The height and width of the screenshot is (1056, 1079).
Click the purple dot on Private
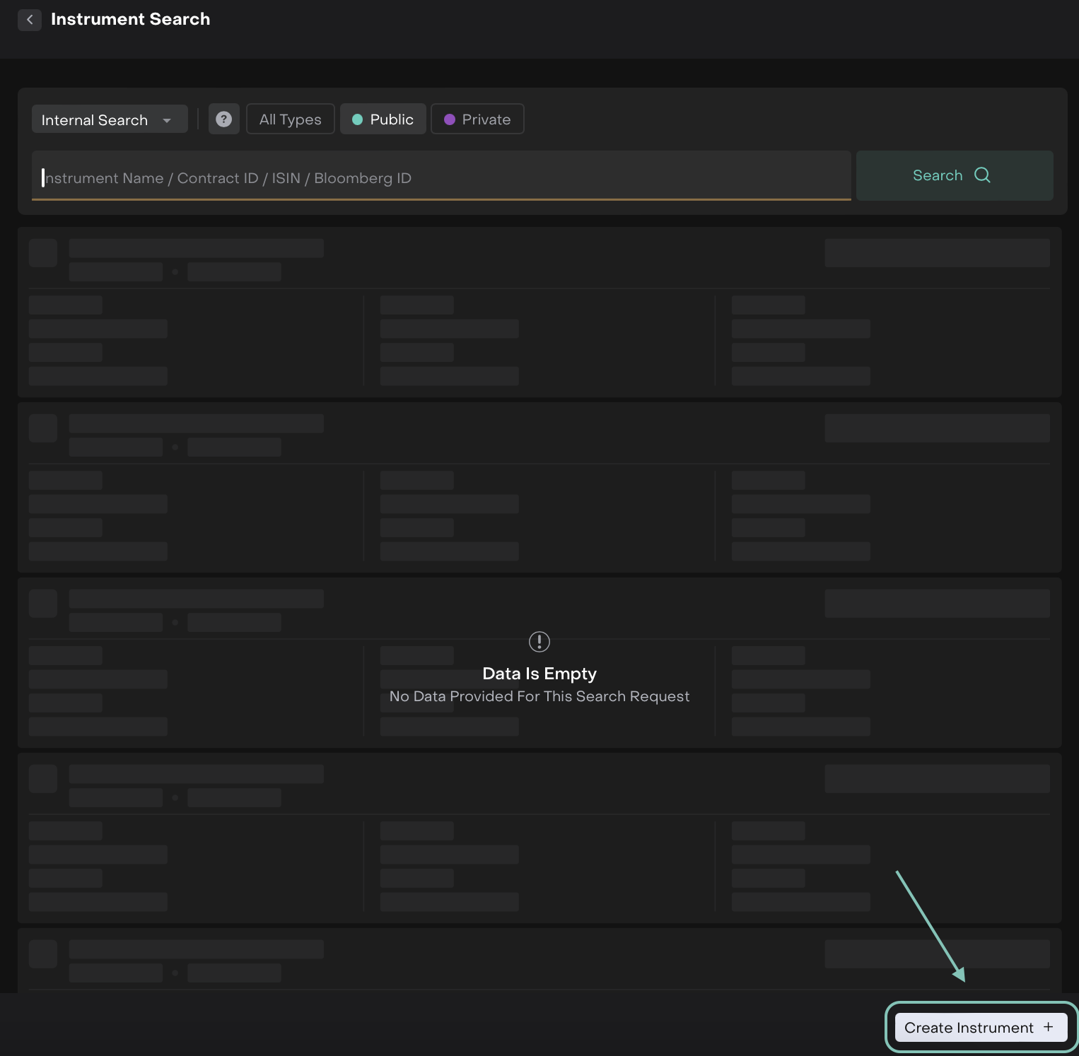(x=449, y=119)
